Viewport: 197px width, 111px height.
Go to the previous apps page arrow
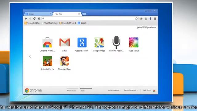[x=30, y=56]
